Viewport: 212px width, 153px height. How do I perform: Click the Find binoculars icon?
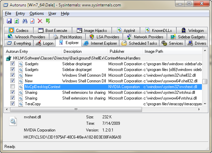[x=25, y=21]
